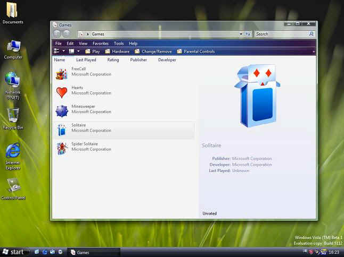Click the Back navigation arrow button
344x257 pixels.
pyautogui.click(x=57, y=34)
